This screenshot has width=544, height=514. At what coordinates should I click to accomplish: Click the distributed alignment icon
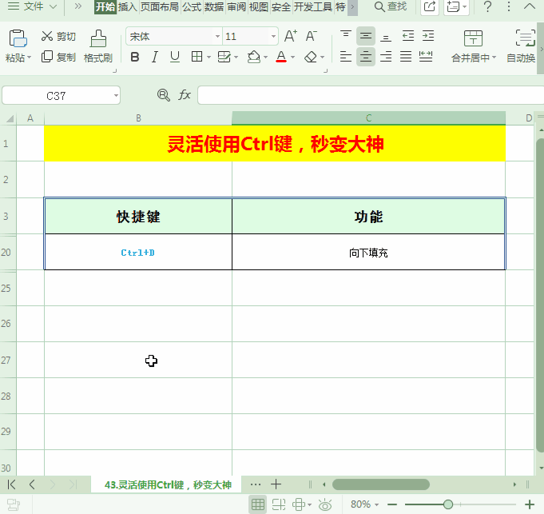pos(426,57)
